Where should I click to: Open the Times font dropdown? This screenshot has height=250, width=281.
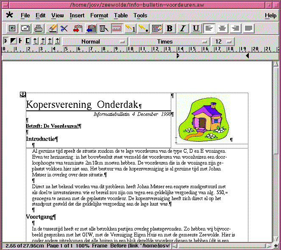click(x=170, y=41)
